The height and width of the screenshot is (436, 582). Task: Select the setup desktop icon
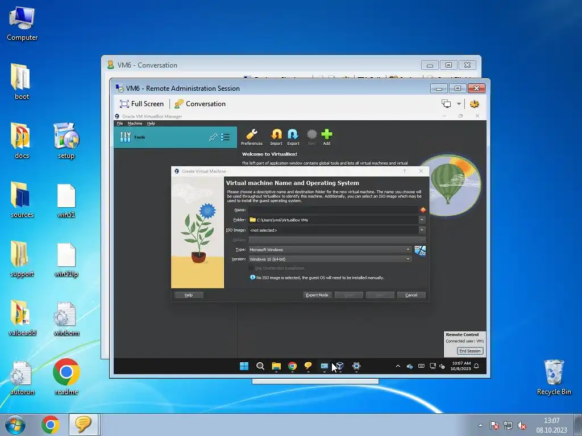click(x=66, y=141)
